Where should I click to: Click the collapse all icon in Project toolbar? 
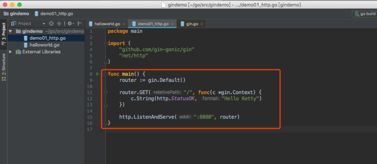(59, 24)
